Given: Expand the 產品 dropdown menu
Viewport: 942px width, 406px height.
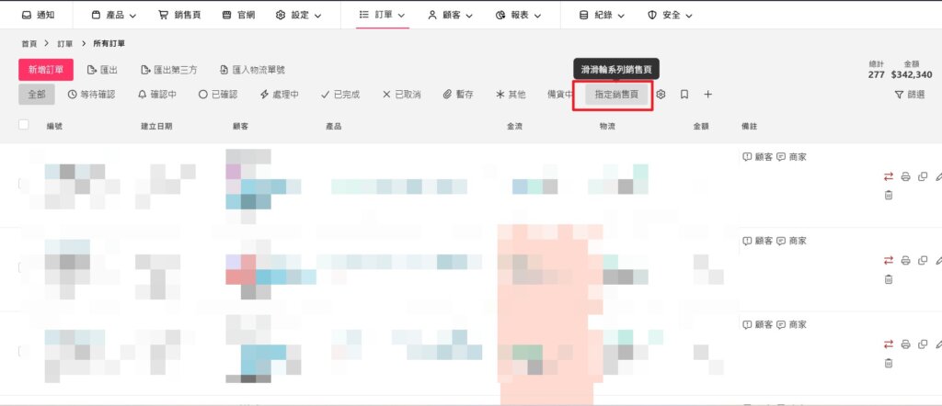Looking at the screenshot, I should (x=114, y=15).
